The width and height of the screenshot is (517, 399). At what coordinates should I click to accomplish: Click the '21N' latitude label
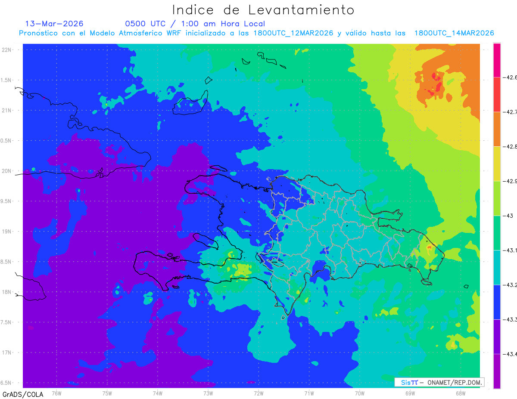click(x=6, y=110)
